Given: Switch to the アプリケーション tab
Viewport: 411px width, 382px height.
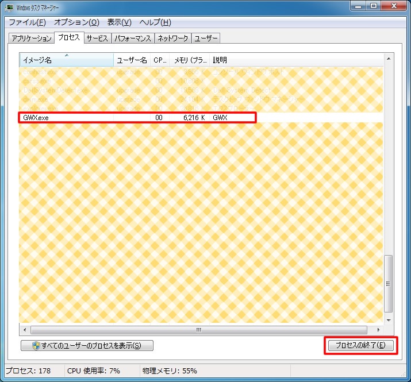Looking at the screenshot, I should pyautogui.click(x=32, y=38).
